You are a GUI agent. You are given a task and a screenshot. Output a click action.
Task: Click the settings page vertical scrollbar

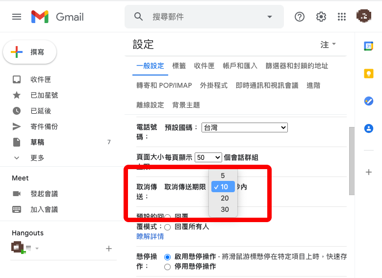(x=352, y=161)
